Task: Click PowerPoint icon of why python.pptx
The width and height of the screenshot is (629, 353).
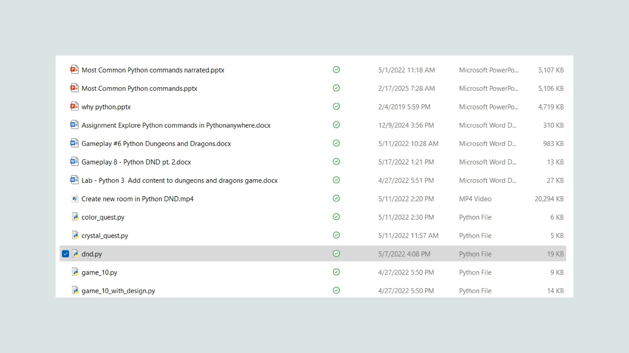Action: 74,106
